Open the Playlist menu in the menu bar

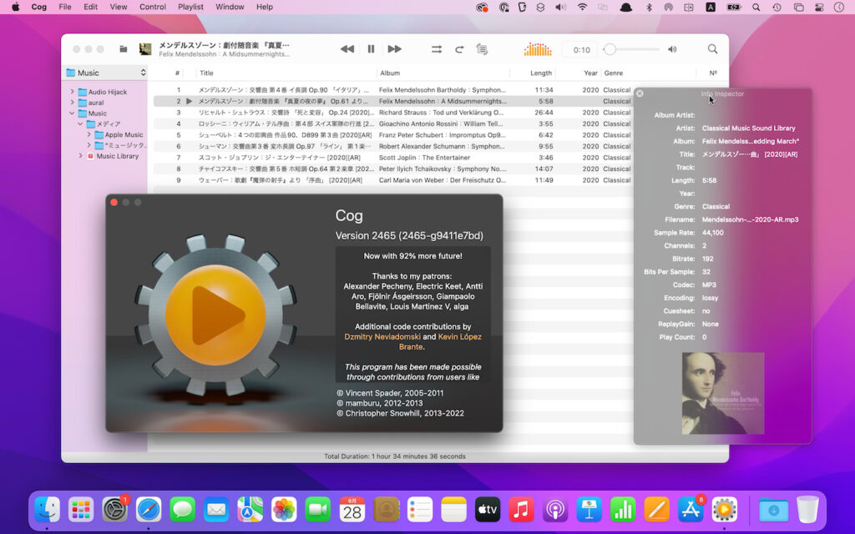[x=190, y=7]
